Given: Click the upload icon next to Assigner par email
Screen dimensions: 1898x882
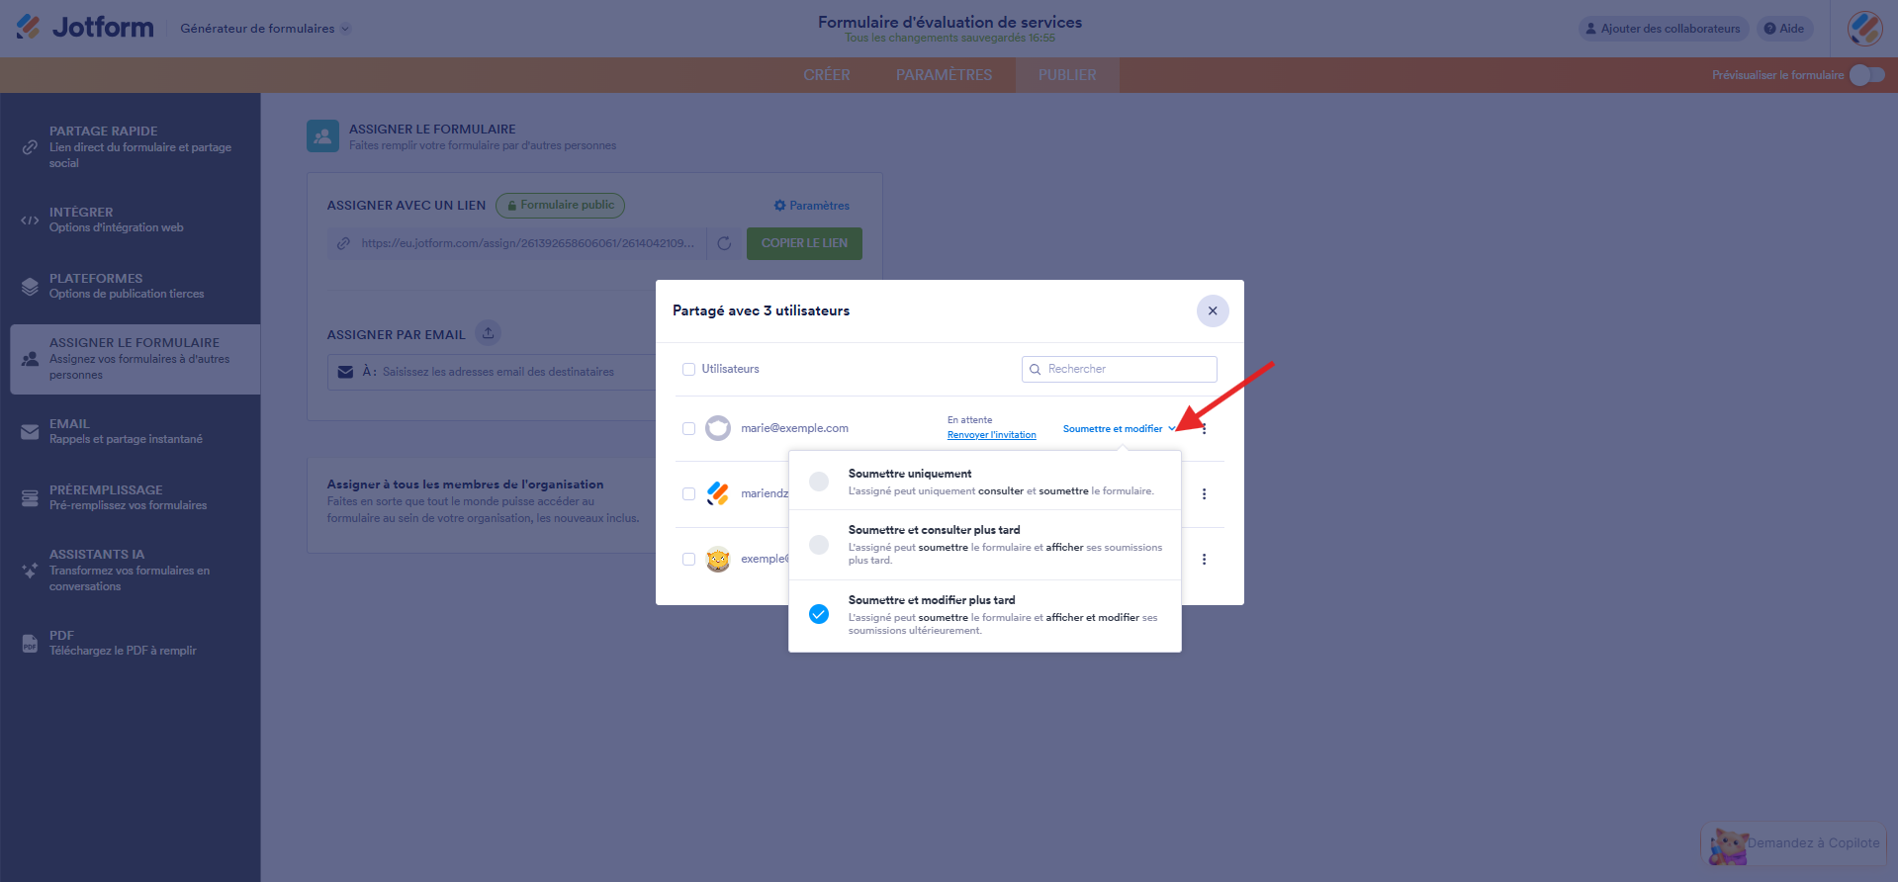Looking at the screenshot, I should [488, 333].
